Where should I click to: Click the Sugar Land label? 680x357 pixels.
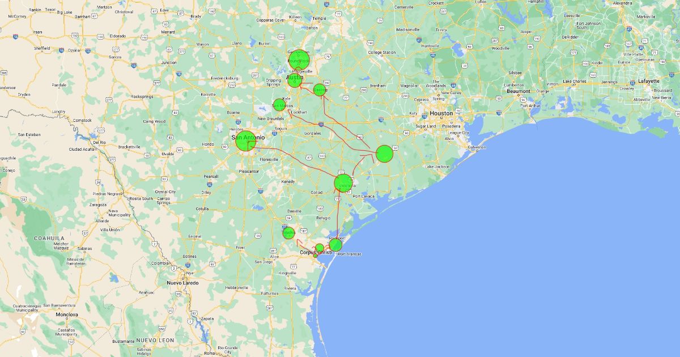[426, 126]
